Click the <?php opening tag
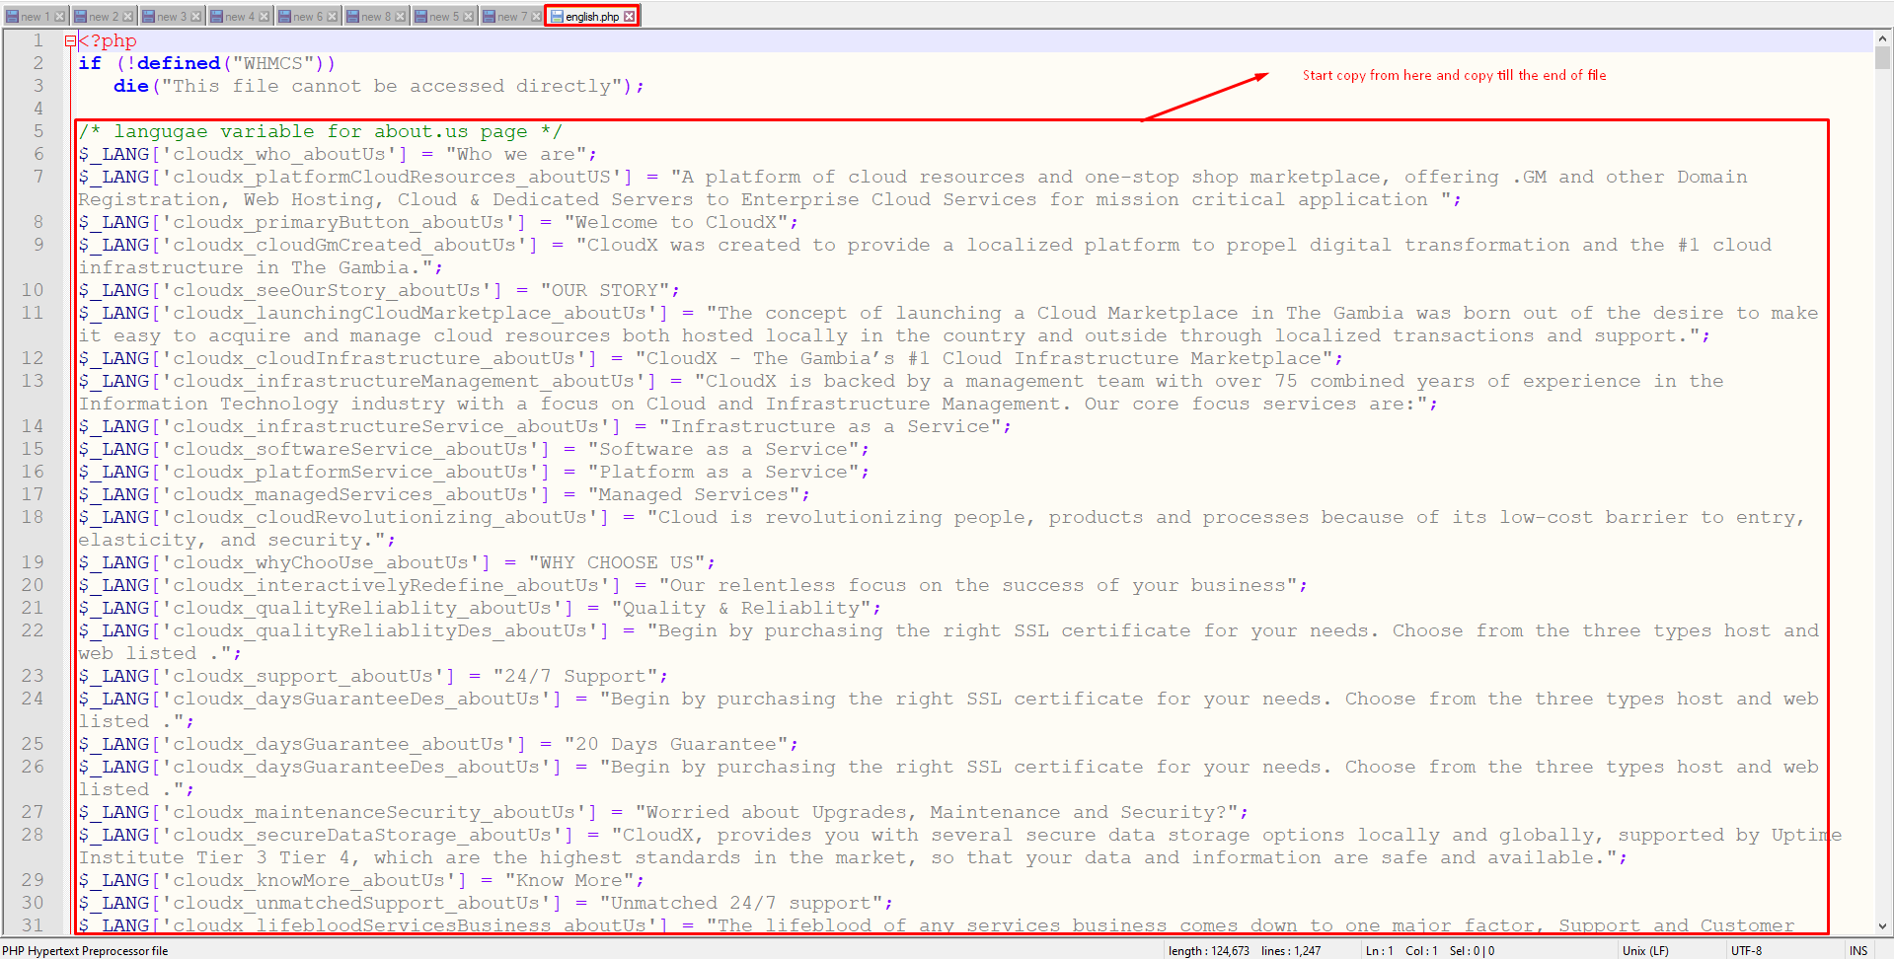Viewport: 1894px width, 959px height. [108, 40]
